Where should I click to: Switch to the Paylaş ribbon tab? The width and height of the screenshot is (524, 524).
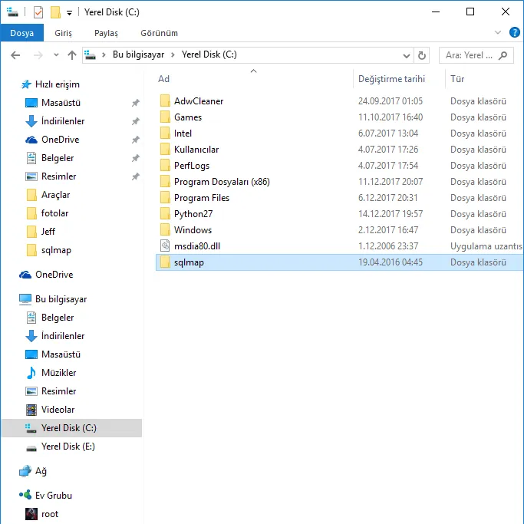106,33
